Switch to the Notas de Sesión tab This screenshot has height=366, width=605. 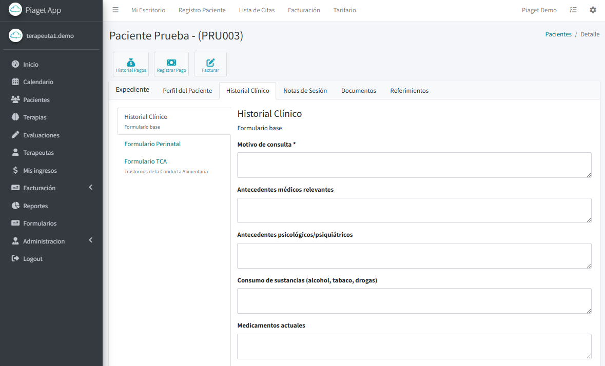point(305,91)
